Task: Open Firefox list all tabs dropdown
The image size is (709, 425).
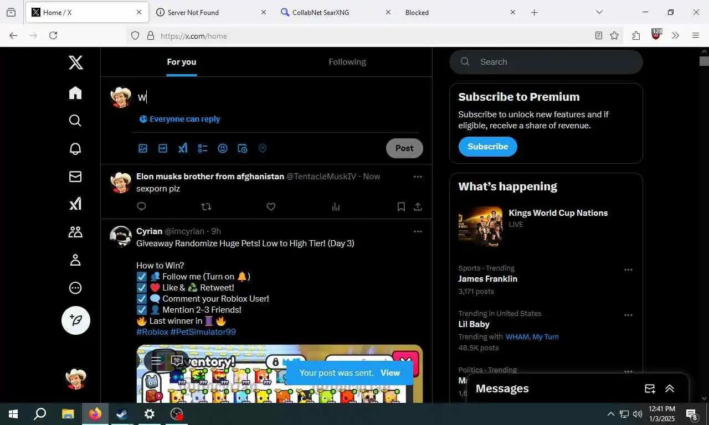Action: click(x=599, y=12)
